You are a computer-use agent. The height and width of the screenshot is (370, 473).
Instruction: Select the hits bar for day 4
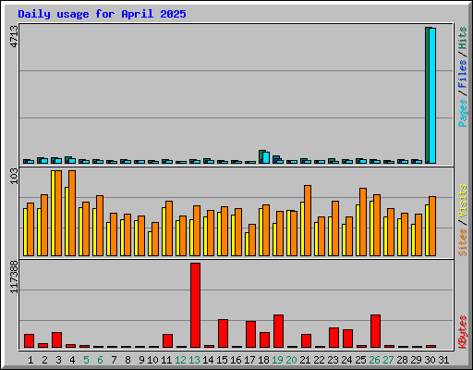click(x=67, y=160)
